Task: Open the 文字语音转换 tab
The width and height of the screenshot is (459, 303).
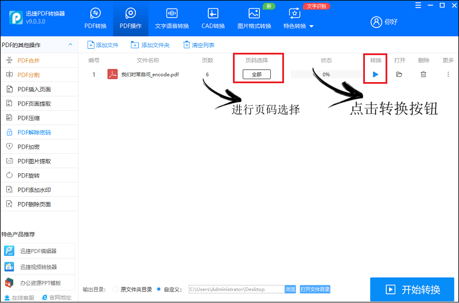Action: [x=172, y=19]
